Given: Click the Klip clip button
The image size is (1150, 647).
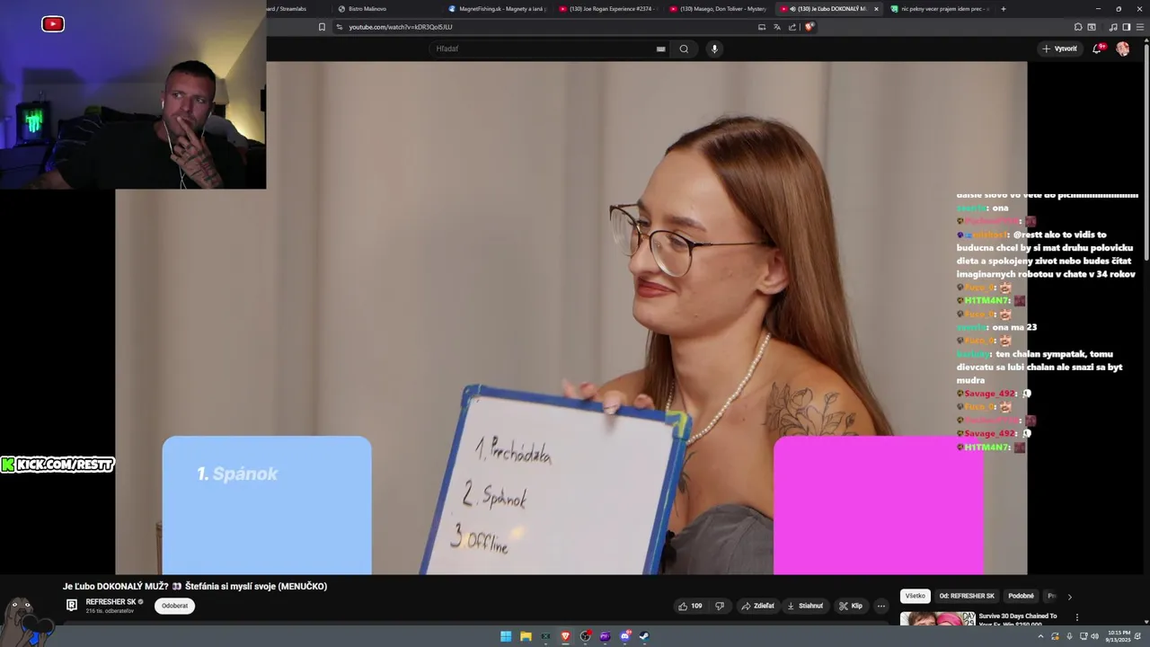Looking at the screenshot, I should (851, 606).
